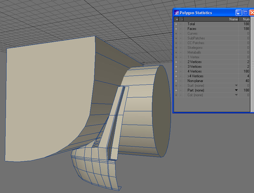Add 4 Vertices polygons using its plus icon

[x=176, y=71]
